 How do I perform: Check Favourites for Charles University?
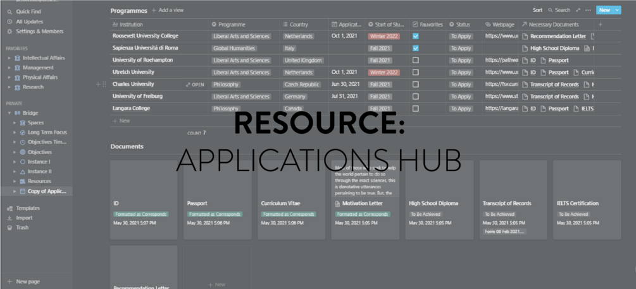point(415,85)
